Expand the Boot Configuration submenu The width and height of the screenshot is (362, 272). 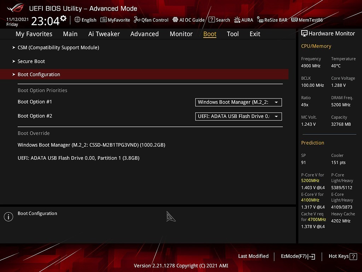click(x=39, y=74)
